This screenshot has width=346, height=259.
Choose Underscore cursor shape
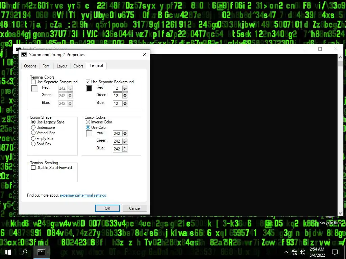tap(33, 127)
